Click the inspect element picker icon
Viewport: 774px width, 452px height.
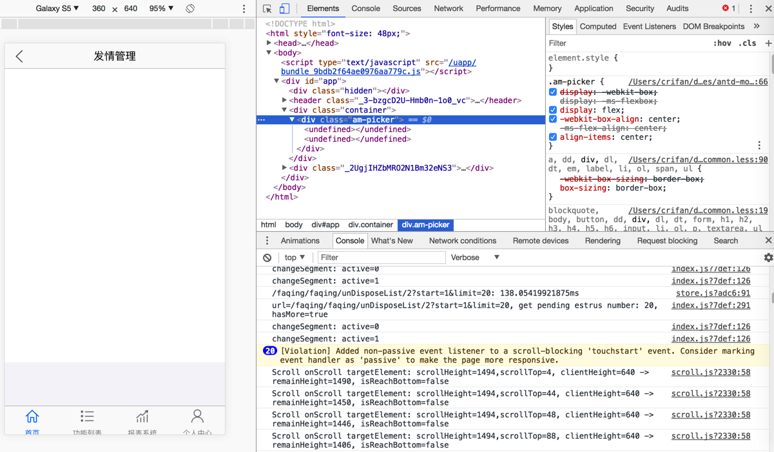(x=267, y=9)
